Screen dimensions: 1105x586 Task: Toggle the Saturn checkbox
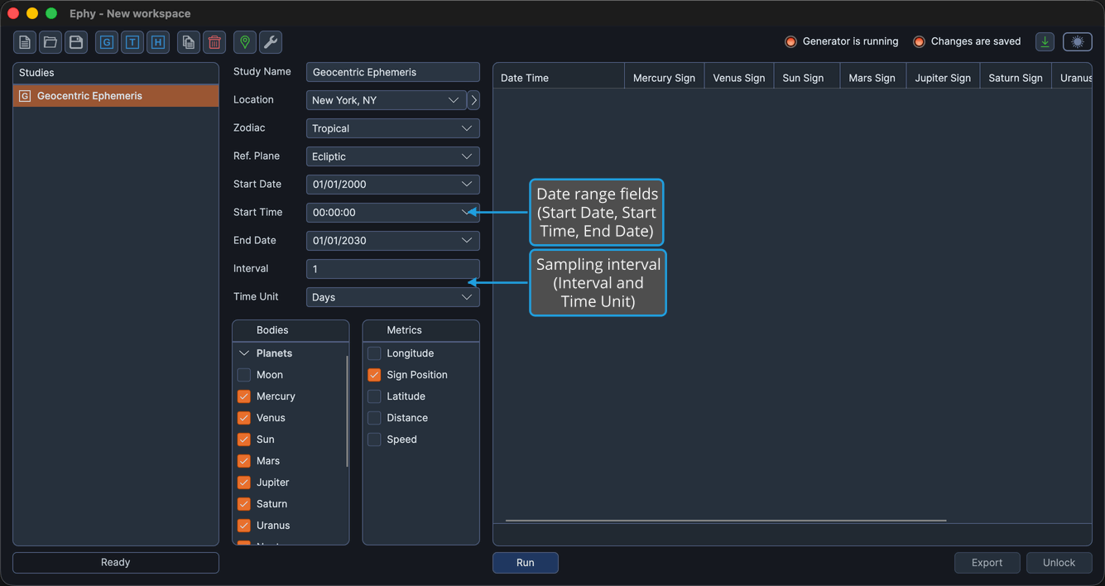(x=244, y=504)
